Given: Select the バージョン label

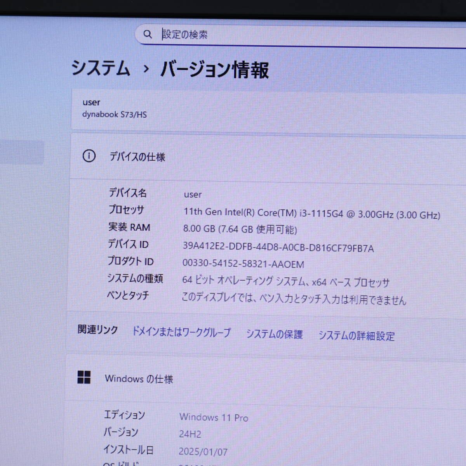Looking at the screenshot, I should 121,432.
